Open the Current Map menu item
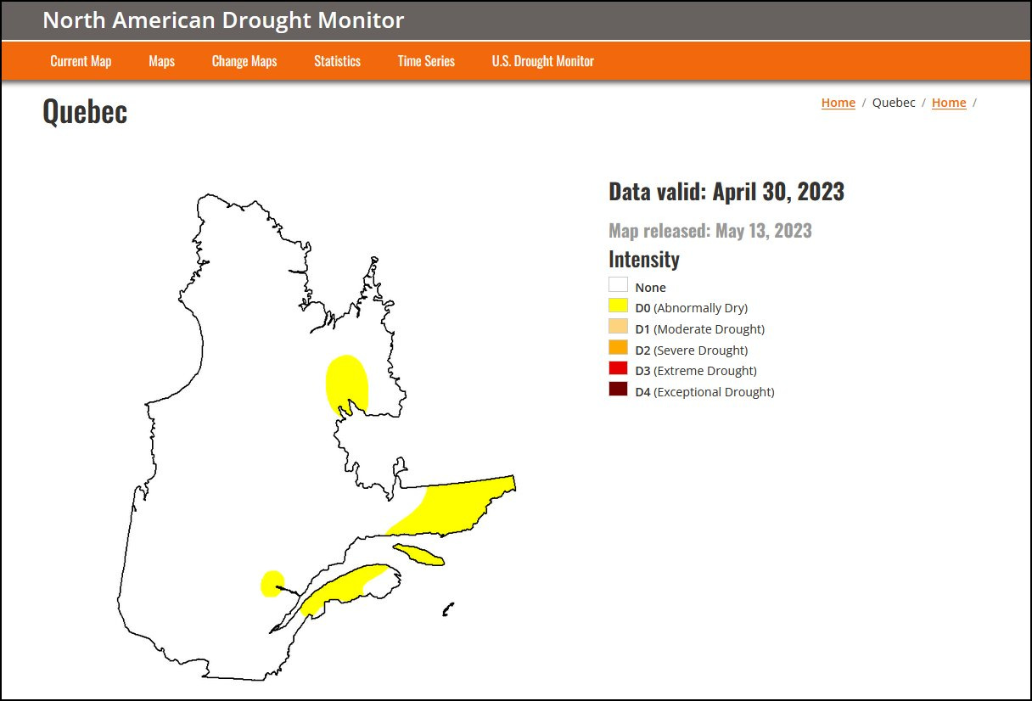1032x701 pixels. point(81,61)
